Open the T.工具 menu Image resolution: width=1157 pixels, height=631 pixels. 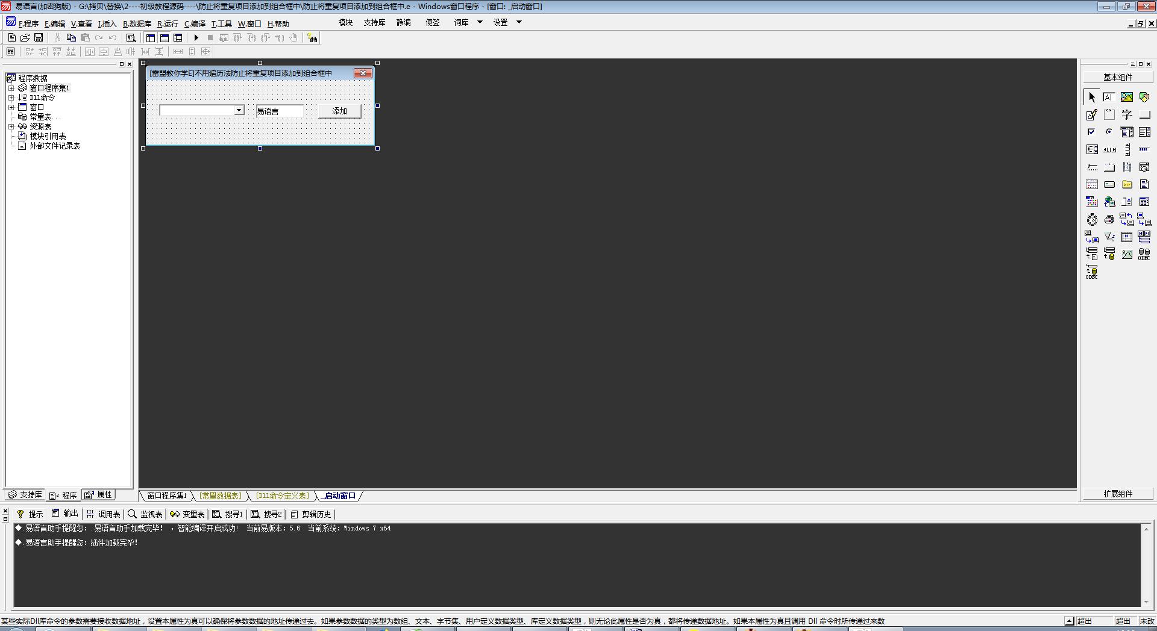221,23
